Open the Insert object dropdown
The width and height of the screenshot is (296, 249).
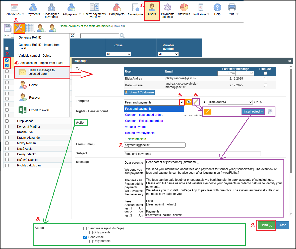pos(253,112)
